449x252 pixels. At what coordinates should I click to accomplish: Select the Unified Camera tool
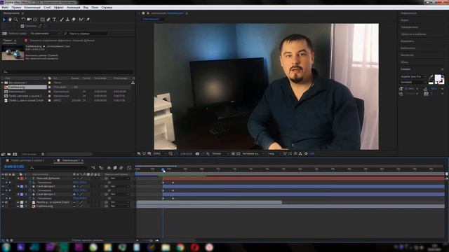[x=29, y=20]
